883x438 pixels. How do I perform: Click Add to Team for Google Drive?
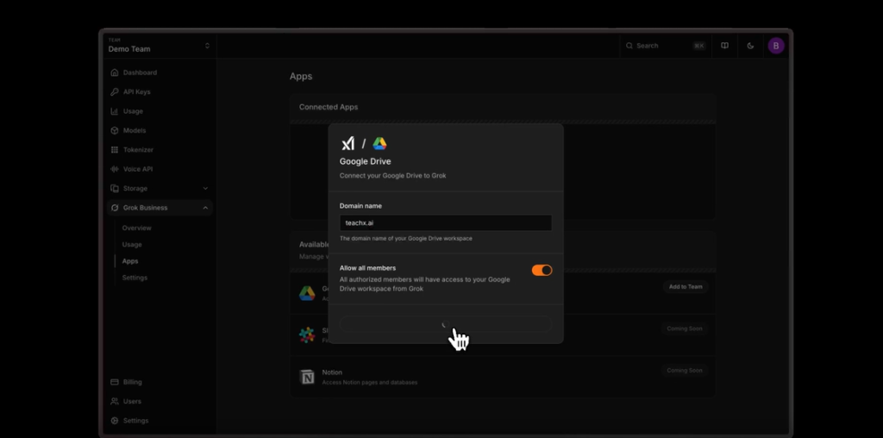pos(685,287)
